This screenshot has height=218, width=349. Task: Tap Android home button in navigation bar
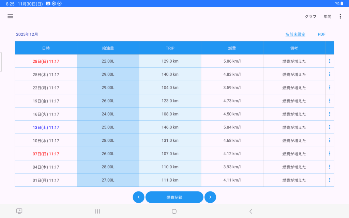(174, 211)
